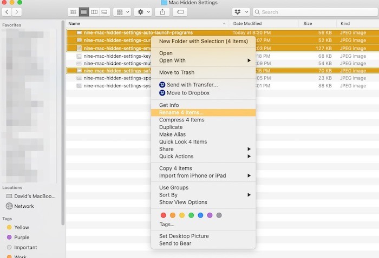Apply the blue tag color
379x258 pixels.
(200, 215)
